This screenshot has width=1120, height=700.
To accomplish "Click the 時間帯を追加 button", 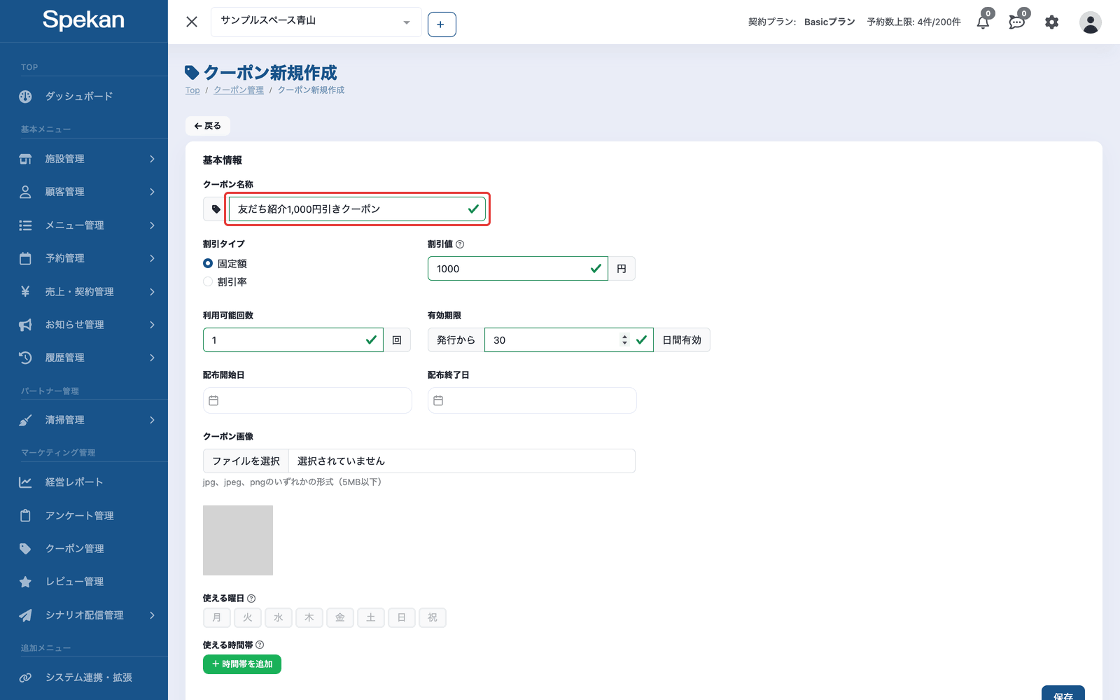I will click(242, 664).
